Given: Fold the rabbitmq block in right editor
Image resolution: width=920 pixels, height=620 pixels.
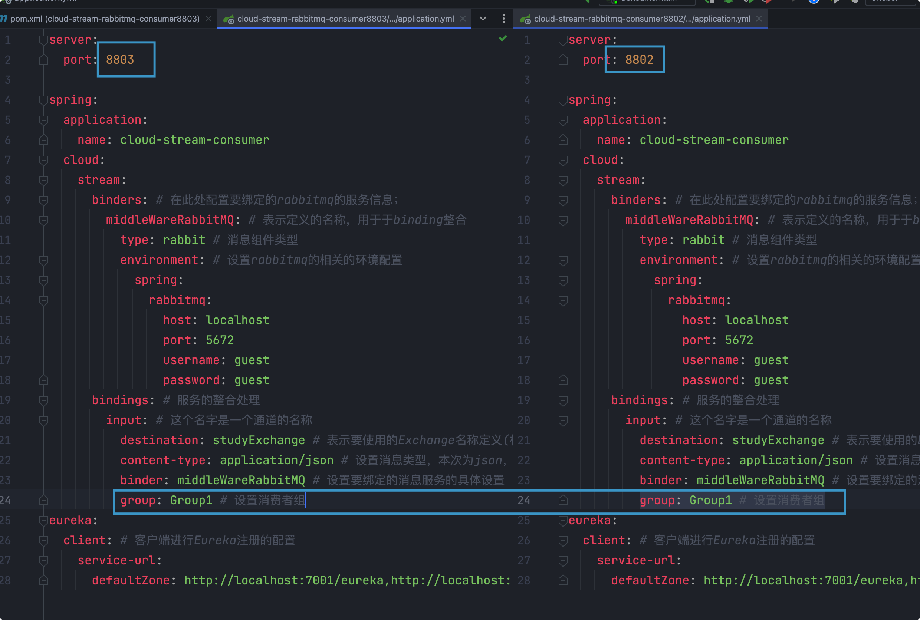Looking at the screenshot, I should (x=563, y=300).
